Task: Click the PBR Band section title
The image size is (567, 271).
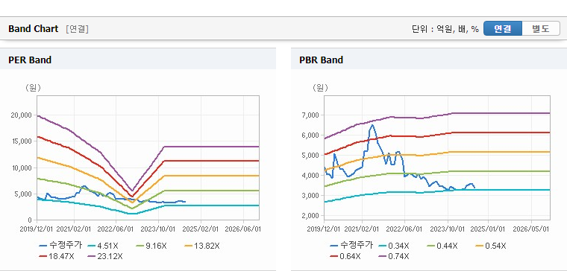Action: click(x=321, y=60)
